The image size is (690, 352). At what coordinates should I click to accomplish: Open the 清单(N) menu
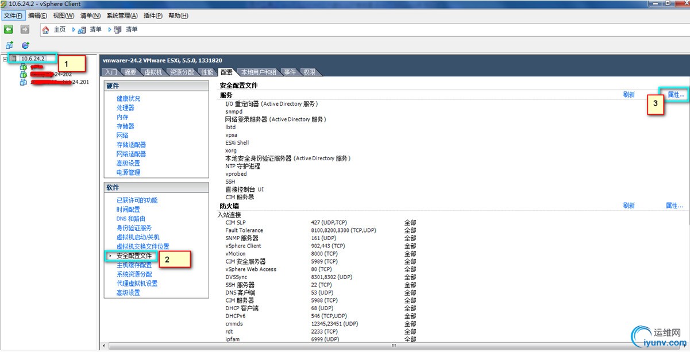90,16
